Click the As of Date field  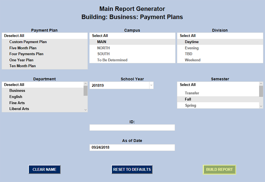pyautogui.click(x=132, y=148)
